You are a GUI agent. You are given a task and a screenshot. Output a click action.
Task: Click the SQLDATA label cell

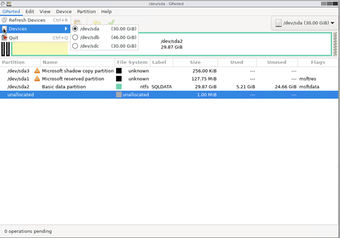coord(161,87)
